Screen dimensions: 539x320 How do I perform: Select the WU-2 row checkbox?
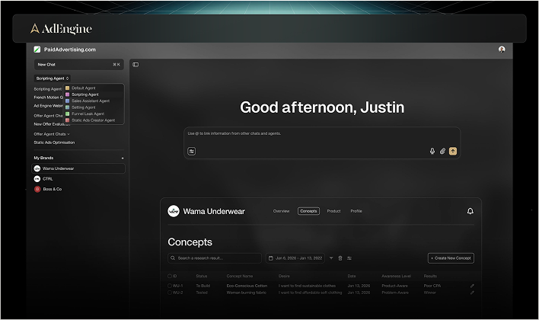(x=169, y=291)
